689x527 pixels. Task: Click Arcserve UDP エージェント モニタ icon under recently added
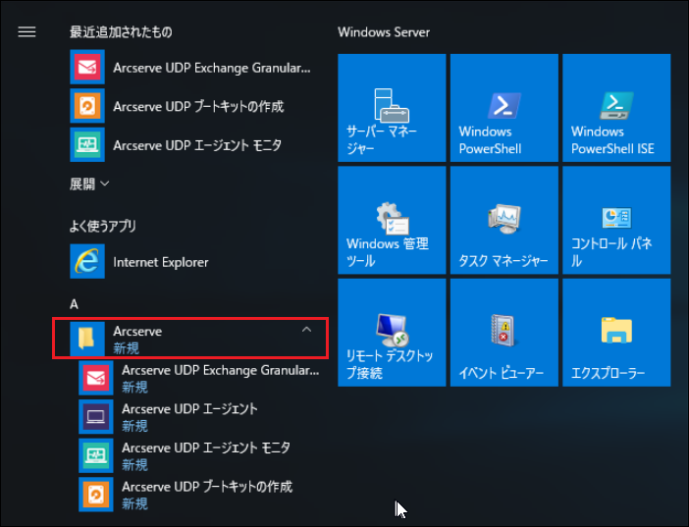pos(87,144)
